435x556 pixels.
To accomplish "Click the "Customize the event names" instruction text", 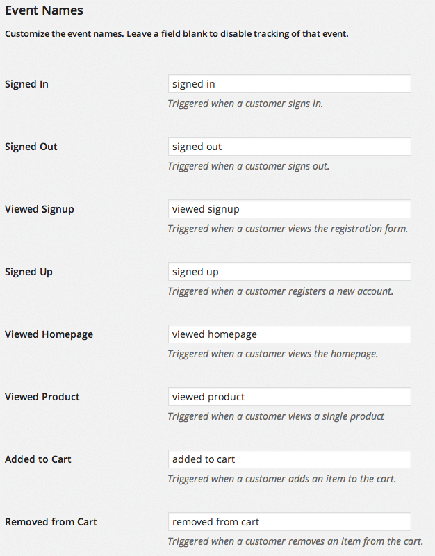I will pyautogui.click(x=177, y=33).
